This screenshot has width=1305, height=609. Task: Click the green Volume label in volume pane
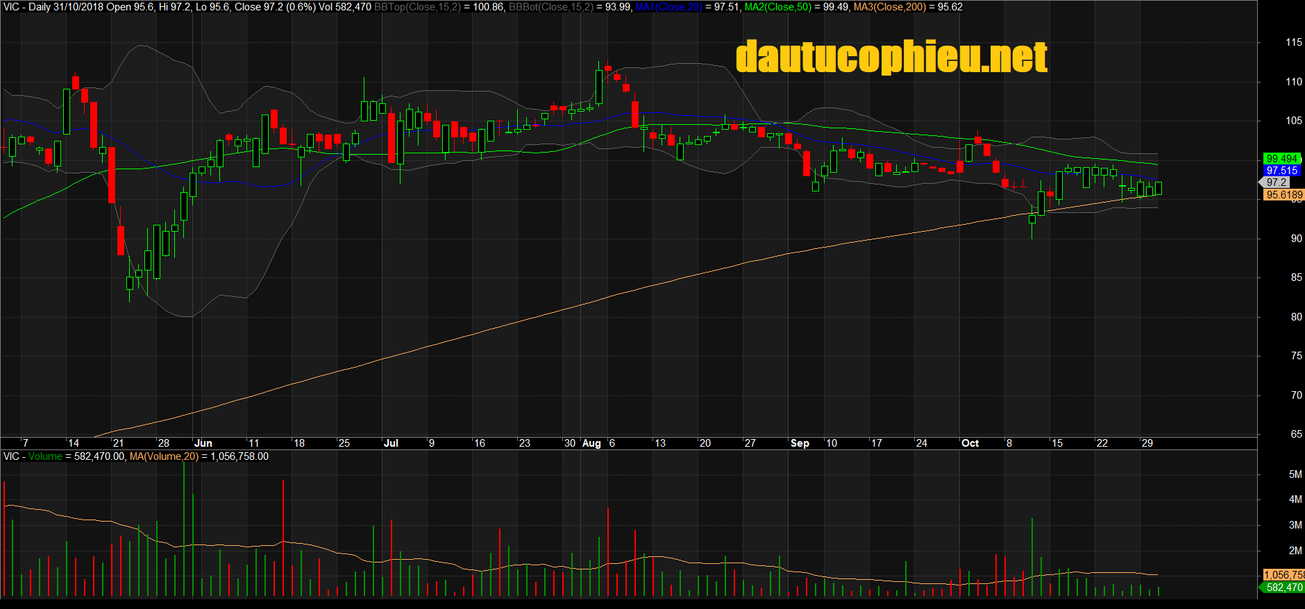pos(45,456)
